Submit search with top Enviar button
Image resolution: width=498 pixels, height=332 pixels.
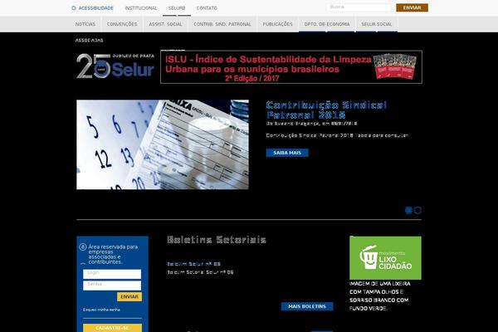pos(412,7)
